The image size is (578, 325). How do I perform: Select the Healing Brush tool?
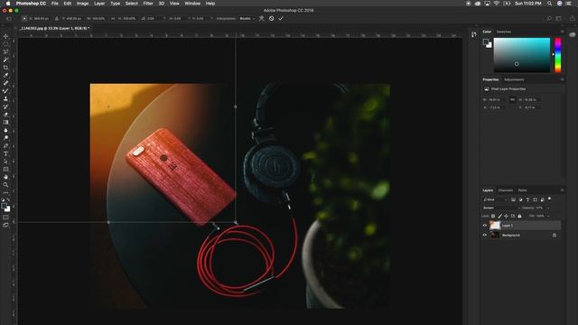(5, 83)
